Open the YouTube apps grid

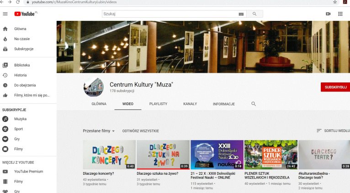[340, 14]
